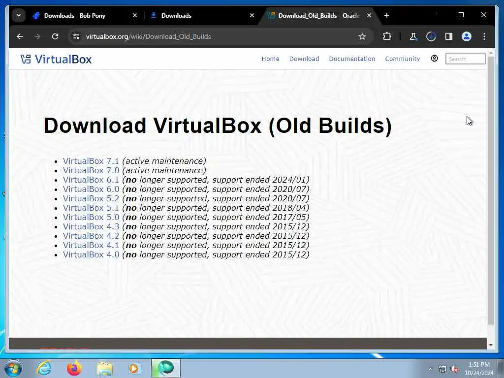
Task: Minimize the browser window
Action: [x=439, y=15]
